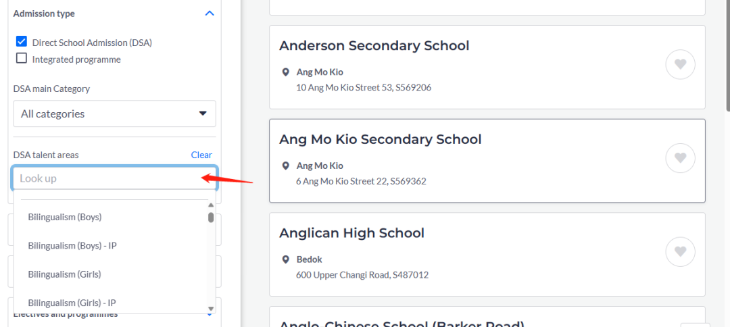
Task: Click address 600 Upper Changi Road, S487012
Action: tap(362, 275)
